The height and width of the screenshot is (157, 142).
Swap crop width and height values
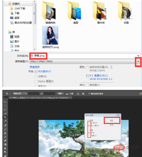(x=42, y=94)
